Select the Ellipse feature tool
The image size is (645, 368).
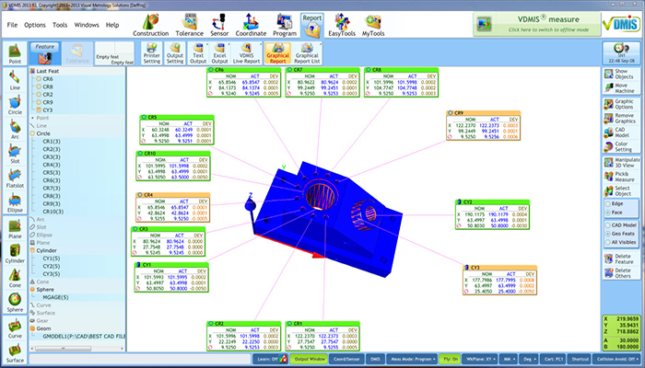pyautogui.click(x=16, y=203)
